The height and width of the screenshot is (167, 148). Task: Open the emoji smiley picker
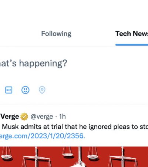click(26, 90)
